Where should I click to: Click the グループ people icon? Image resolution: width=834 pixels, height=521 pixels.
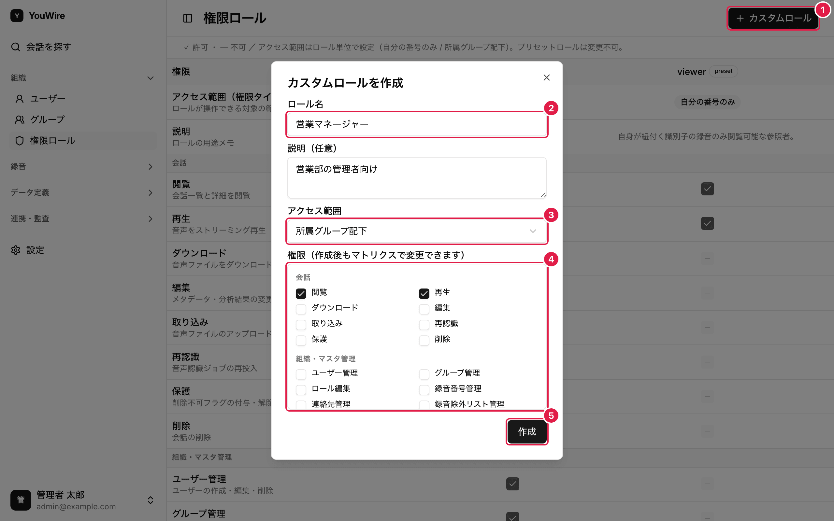[x=20, y=120]
